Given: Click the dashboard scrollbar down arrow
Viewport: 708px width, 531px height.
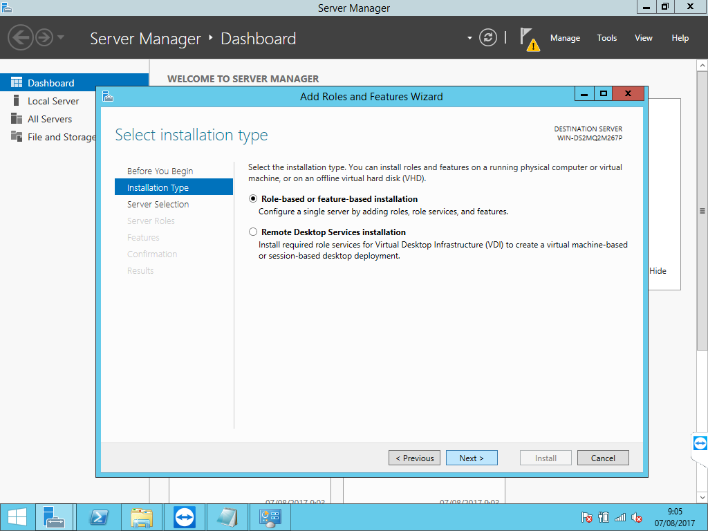Looking at the screenshot, I should click(x=702, y=497).
